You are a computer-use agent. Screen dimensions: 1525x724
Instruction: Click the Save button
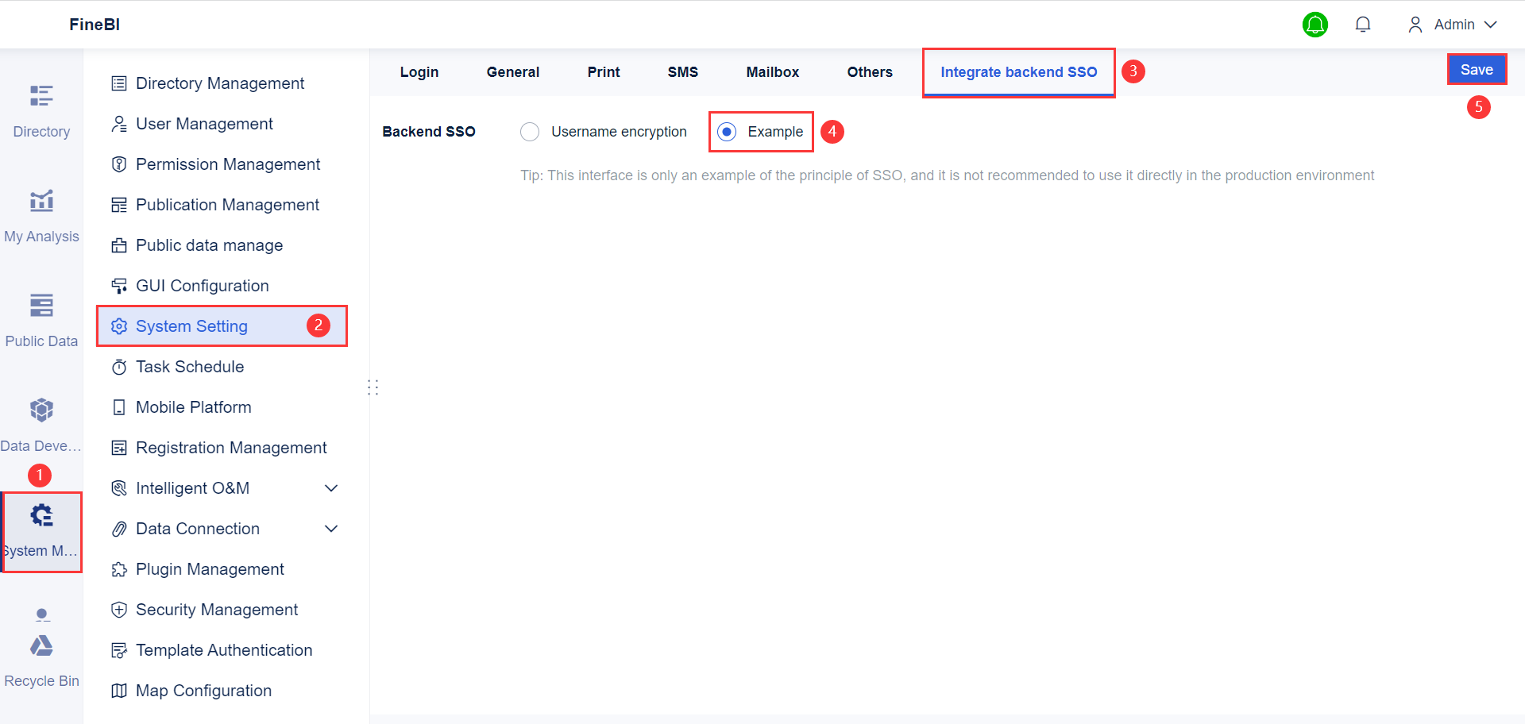1477,68
